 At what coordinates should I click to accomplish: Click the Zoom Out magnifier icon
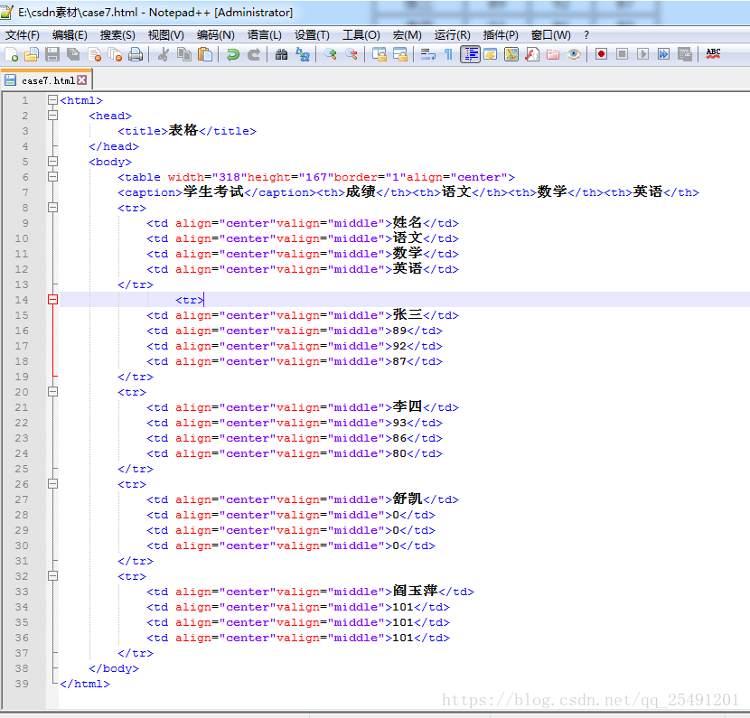click(x=352, y=54)
